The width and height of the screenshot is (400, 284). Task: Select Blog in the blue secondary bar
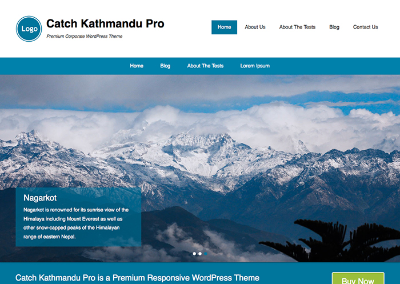pos(165,66)
